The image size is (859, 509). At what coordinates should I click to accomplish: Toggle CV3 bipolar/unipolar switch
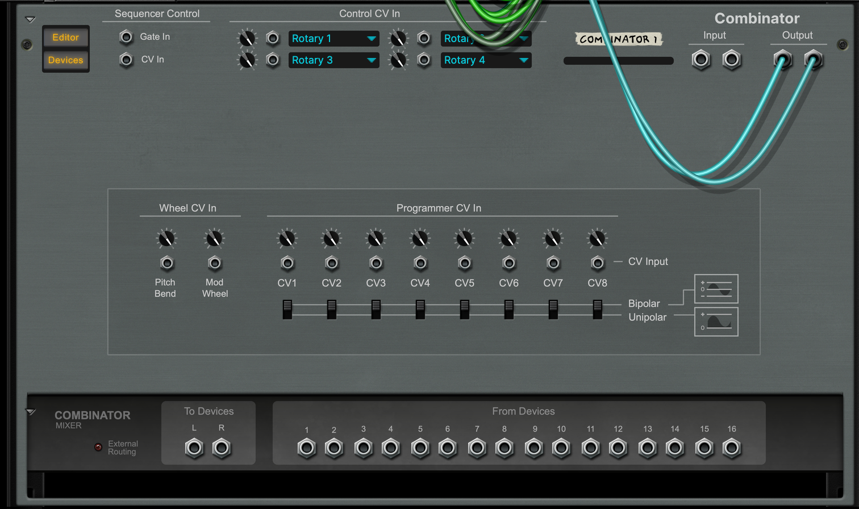coord(376,310)
